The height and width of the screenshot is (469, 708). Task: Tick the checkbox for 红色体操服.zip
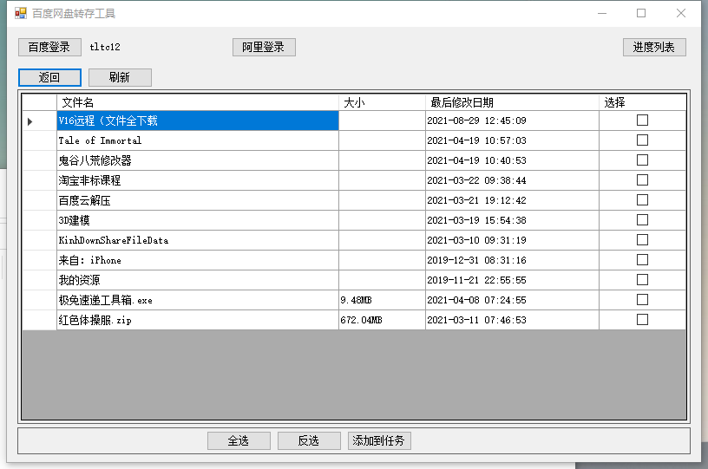click(642, 320)
